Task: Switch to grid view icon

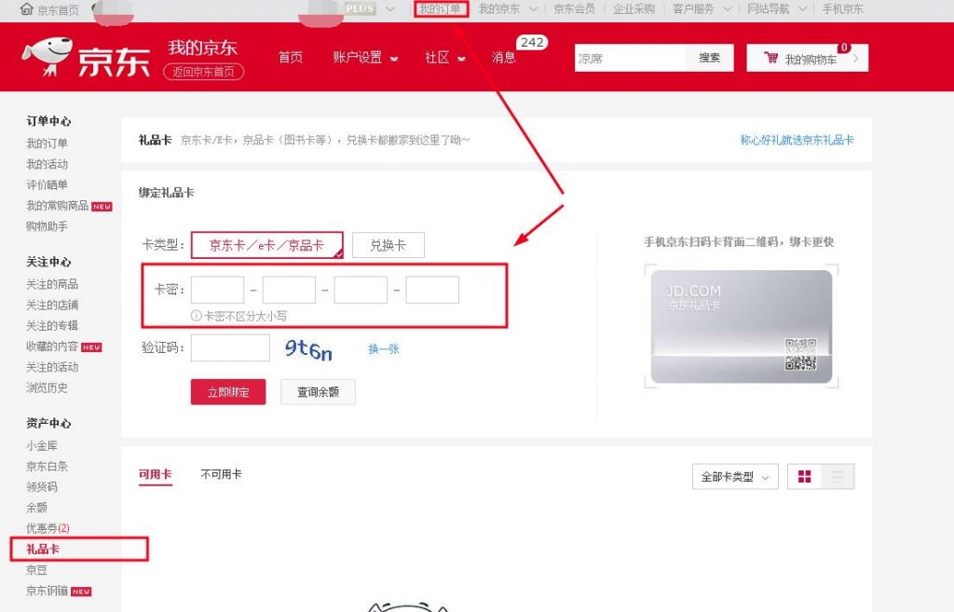Action: [x=804, y=477]
